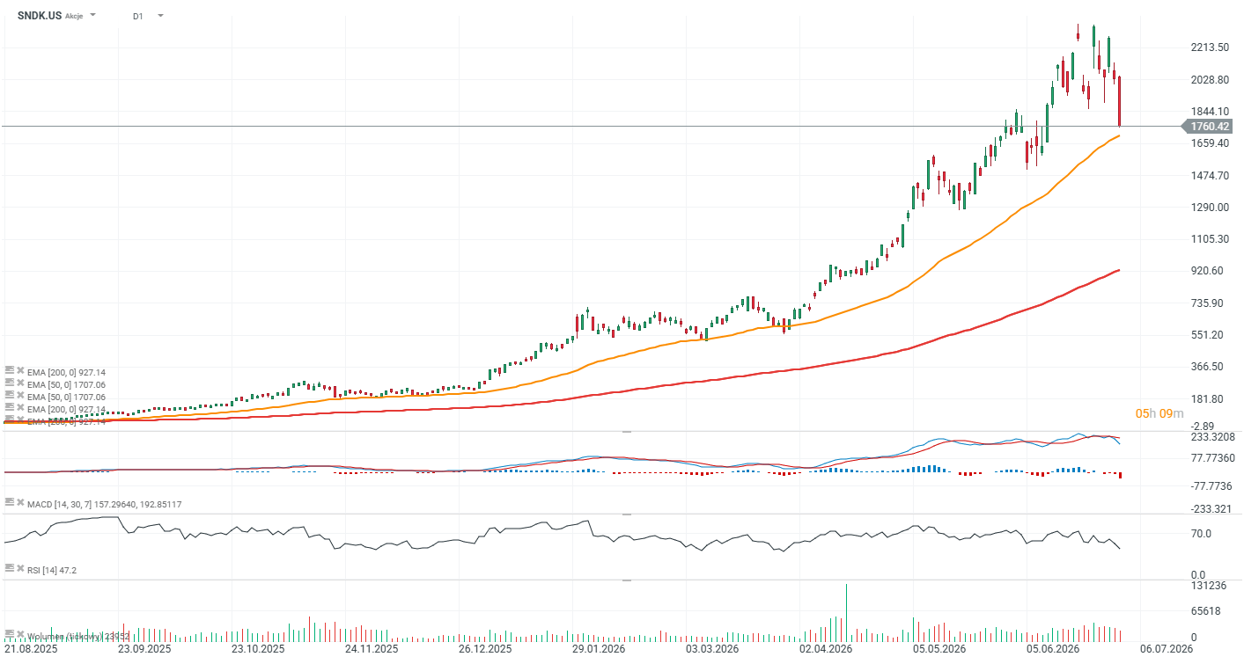Open the D1 timeframe dropdown
Viewport: 1244px width, 664px height.
pyautogui.click(x=160, y=16)
